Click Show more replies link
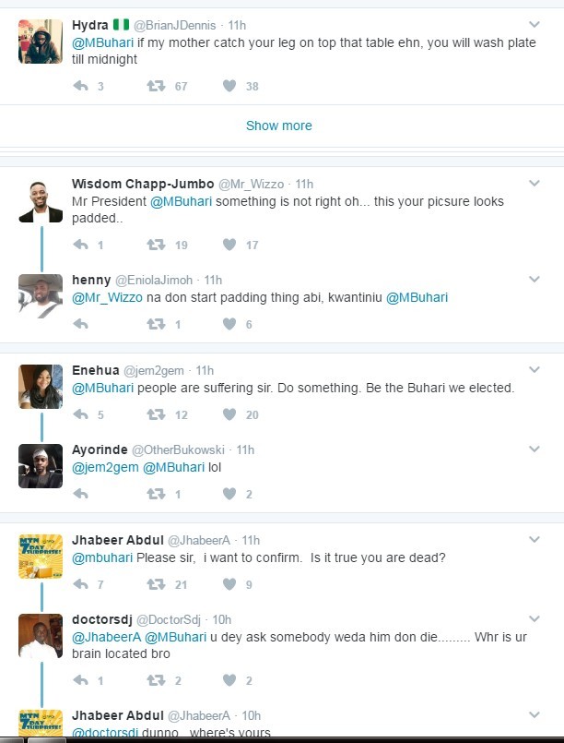This screenshot has width=564, height=743. [278, 126]
